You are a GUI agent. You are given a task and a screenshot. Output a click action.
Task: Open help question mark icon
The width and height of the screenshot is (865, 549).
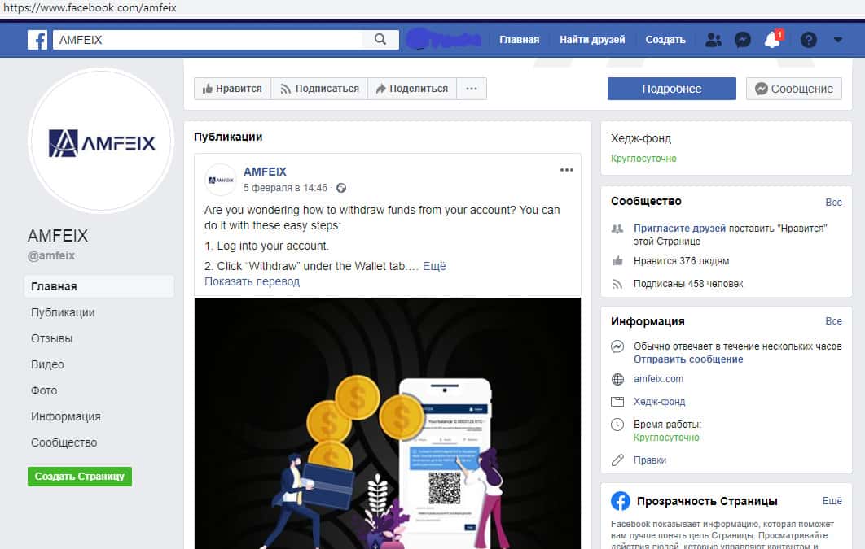[x=808, y=40]
